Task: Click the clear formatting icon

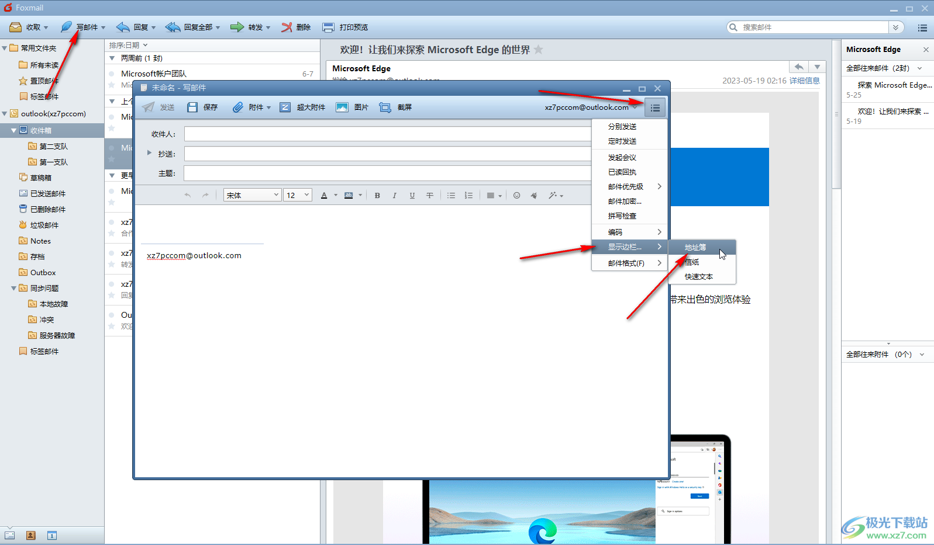Action: pyautogui.click(x=534, y=196)
